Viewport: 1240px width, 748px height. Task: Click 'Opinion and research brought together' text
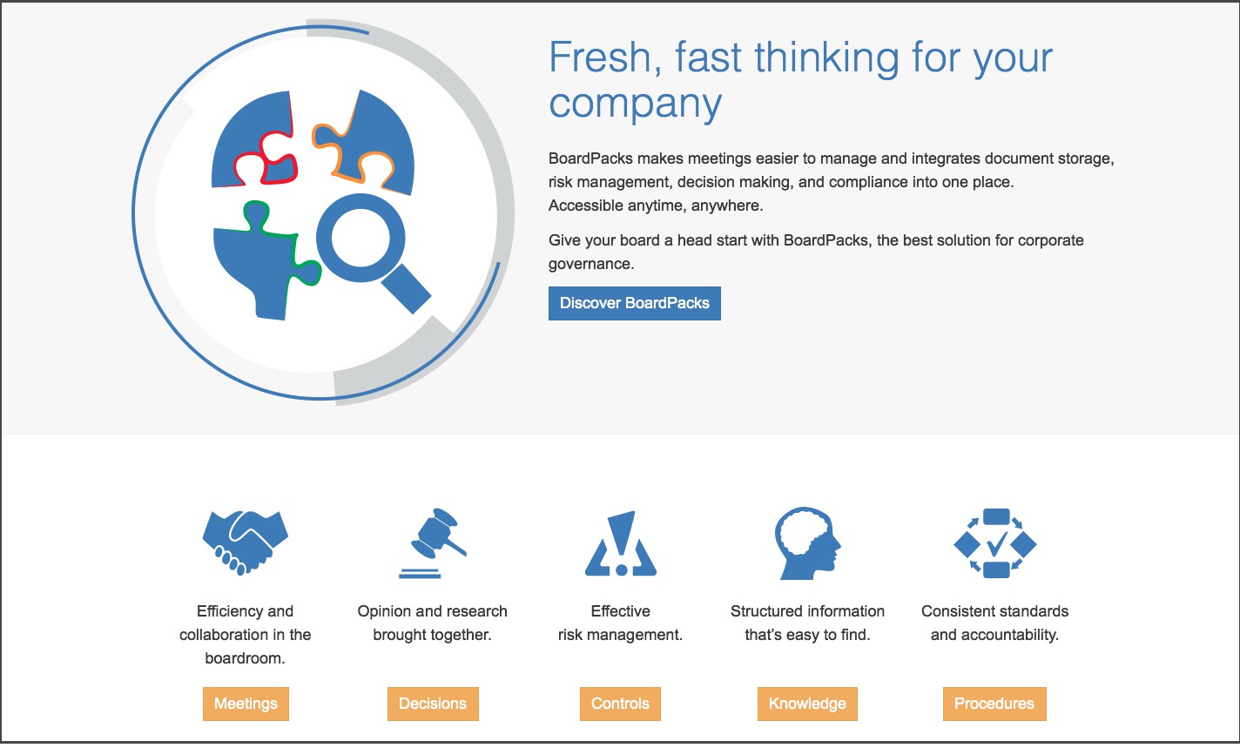[x=433, y=623]
